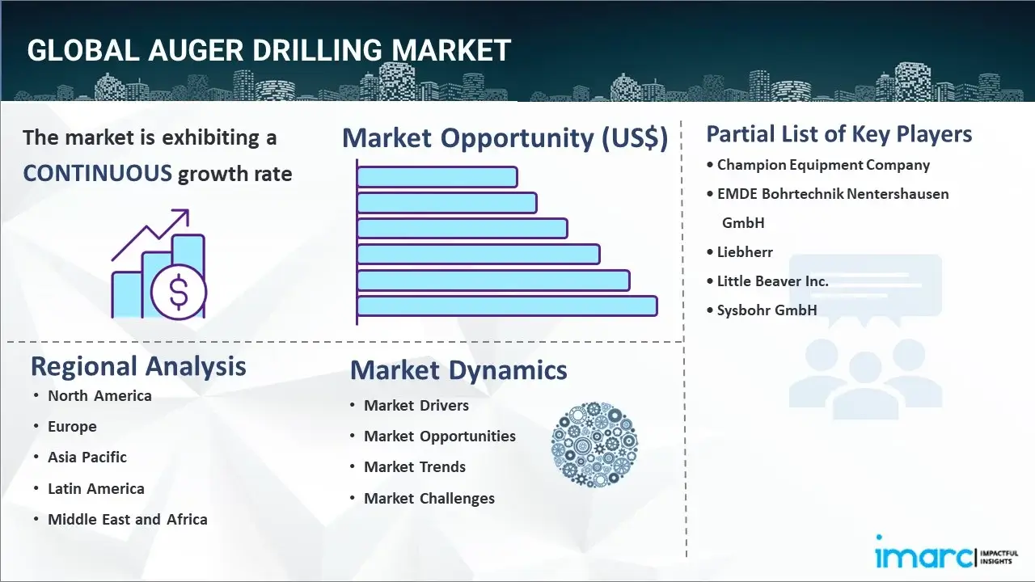Select Middle East and Africa region
This screenshot has width=1035, height=582.
(127, 519)
